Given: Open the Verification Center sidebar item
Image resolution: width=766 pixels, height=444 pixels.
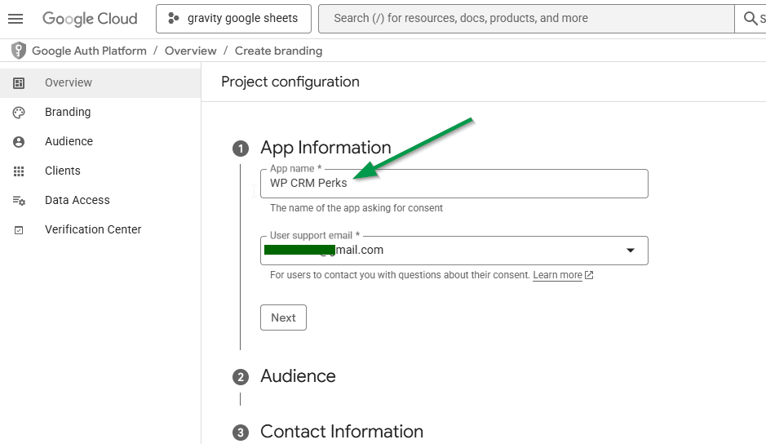Looking at the screenshot, I should [x=100, y=229].
